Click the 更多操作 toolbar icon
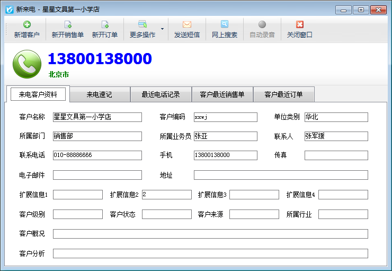Viewport: 392px width, 271px height. click(142, 24)
